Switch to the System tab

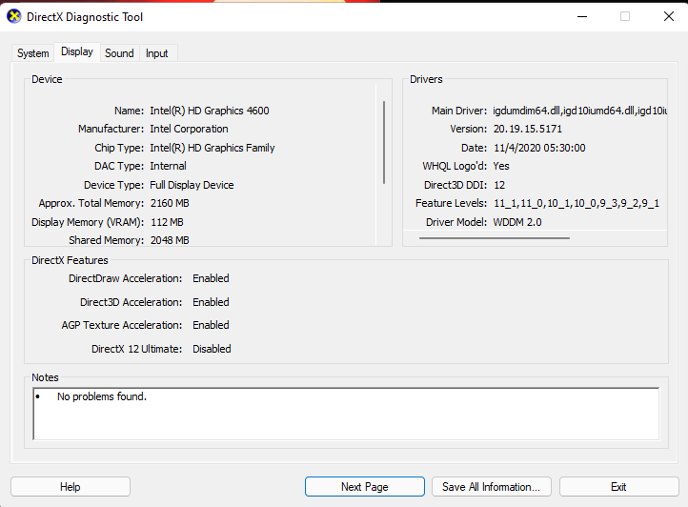coord(33,53)
